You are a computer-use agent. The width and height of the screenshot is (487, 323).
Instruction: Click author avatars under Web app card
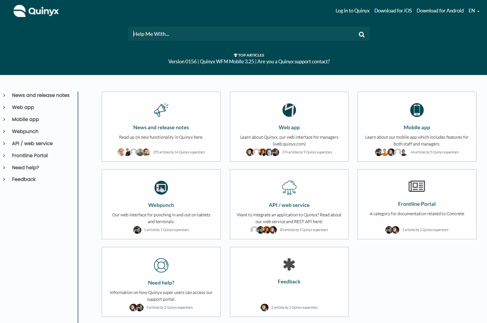point(263,152)
